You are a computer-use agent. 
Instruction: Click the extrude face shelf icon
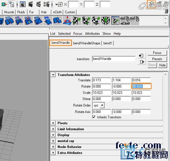[48, 21]
